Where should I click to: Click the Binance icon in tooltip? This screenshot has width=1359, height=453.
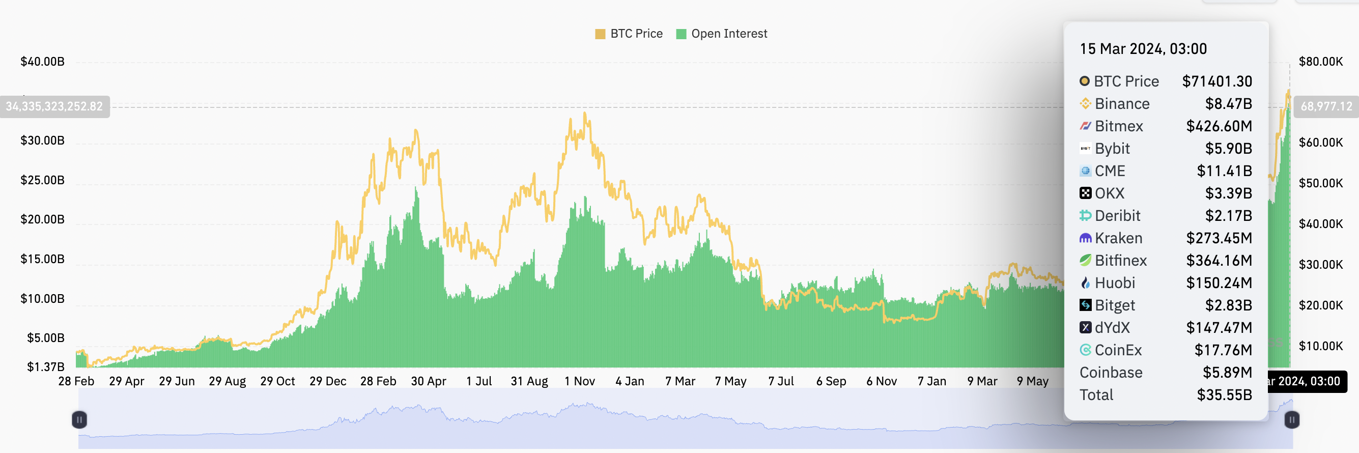pos(1085,103)
